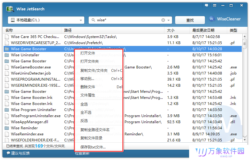250x160 pixels.
Task: Click the Wise JetSearch logo icon
Action: (x=10, y=9)
